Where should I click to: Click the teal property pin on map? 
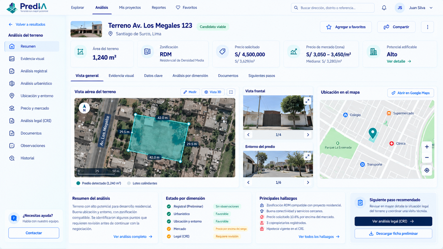(x=373, y=133)
